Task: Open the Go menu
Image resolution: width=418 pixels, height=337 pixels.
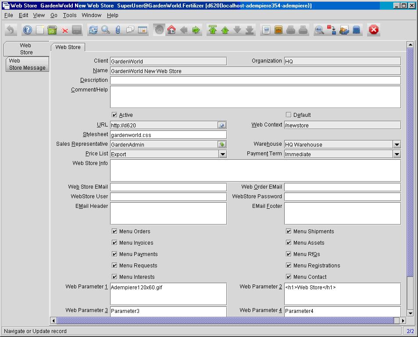Action: [x=54, y=15]
